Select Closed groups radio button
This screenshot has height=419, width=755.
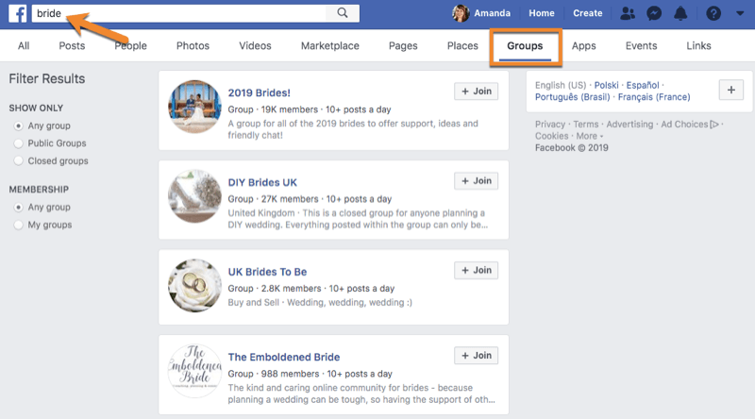coord(18,160)
